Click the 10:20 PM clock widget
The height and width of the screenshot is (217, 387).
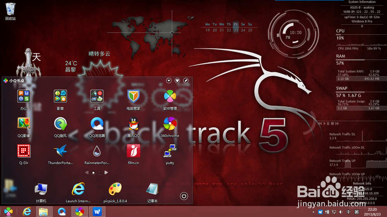pos(293,34)
